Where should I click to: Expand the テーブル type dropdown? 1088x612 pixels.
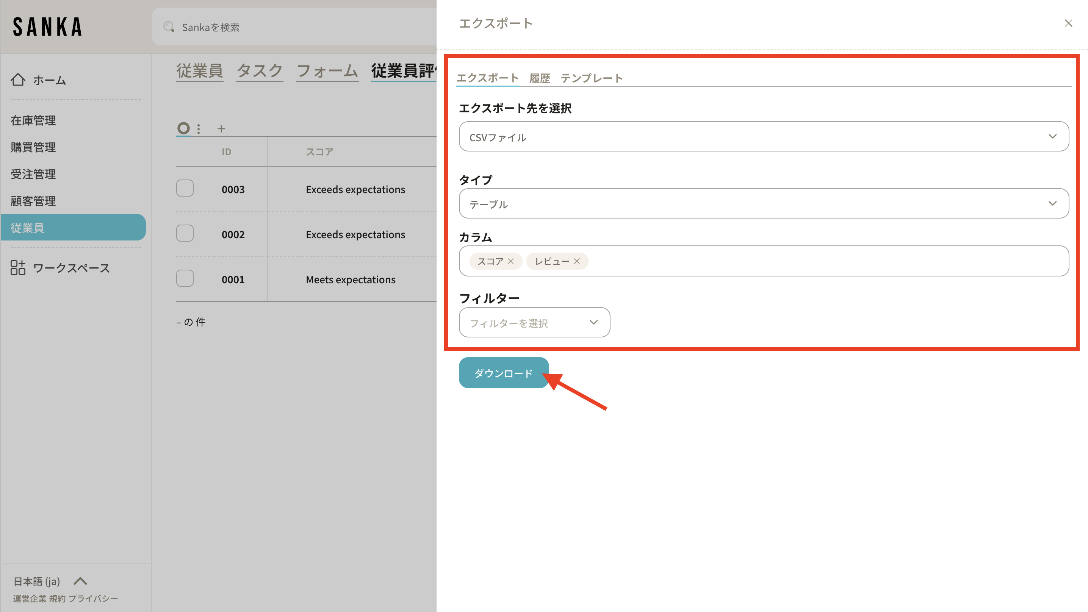(x=763, y=204)
